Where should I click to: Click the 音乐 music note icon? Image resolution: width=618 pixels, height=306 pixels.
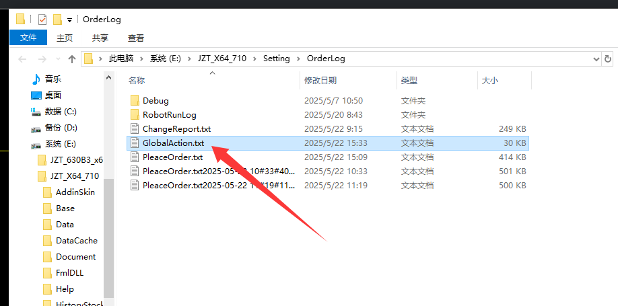pyautogui.click(x=36, y=79)
